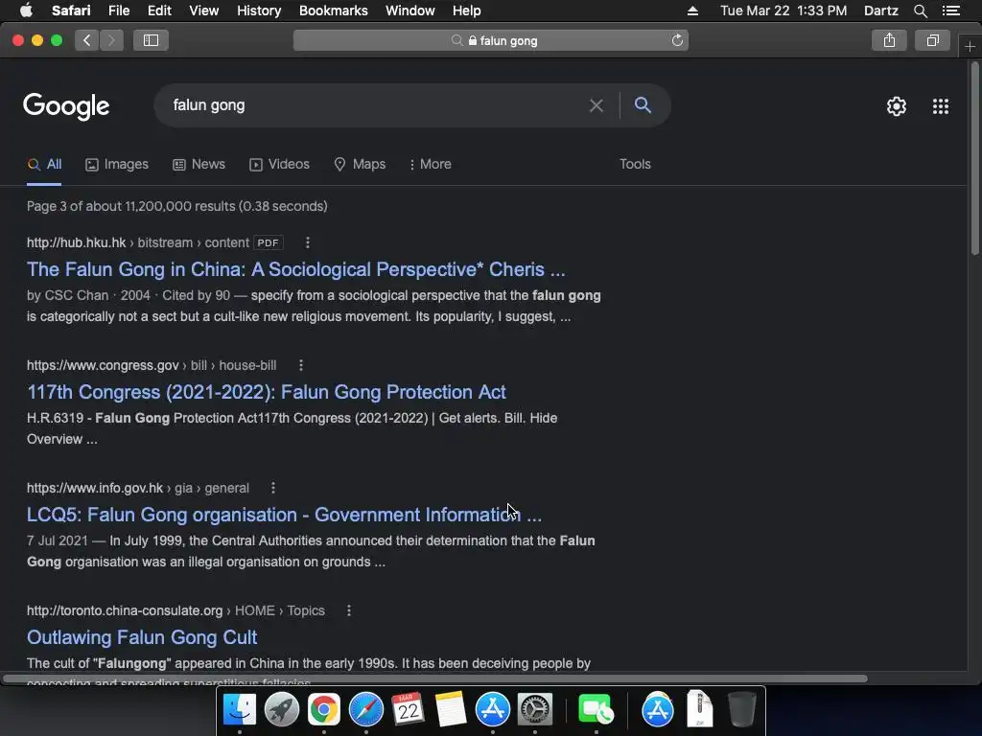
Task: Open the Apple menu
Action: [x=26, y=11]
